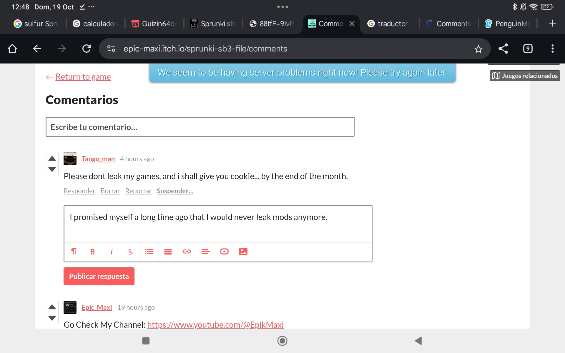Click Publicar respuesta button
565x353 pixels.
pos(99,276)
